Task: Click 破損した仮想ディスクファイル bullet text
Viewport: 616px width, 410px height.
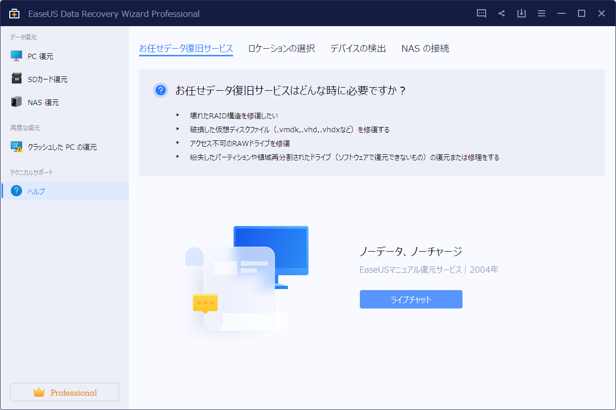Action: point(290,130)
